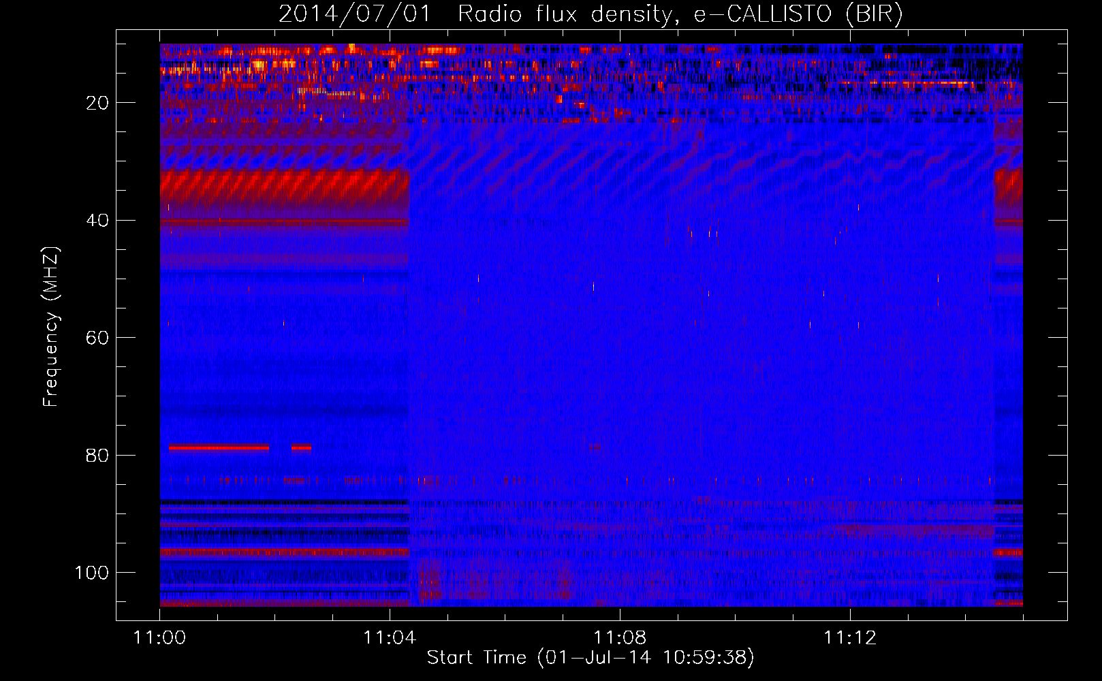Click the 'Frequency (MHZ)' axis label
The image size is (1102, 681).
(x=51, y=326)
